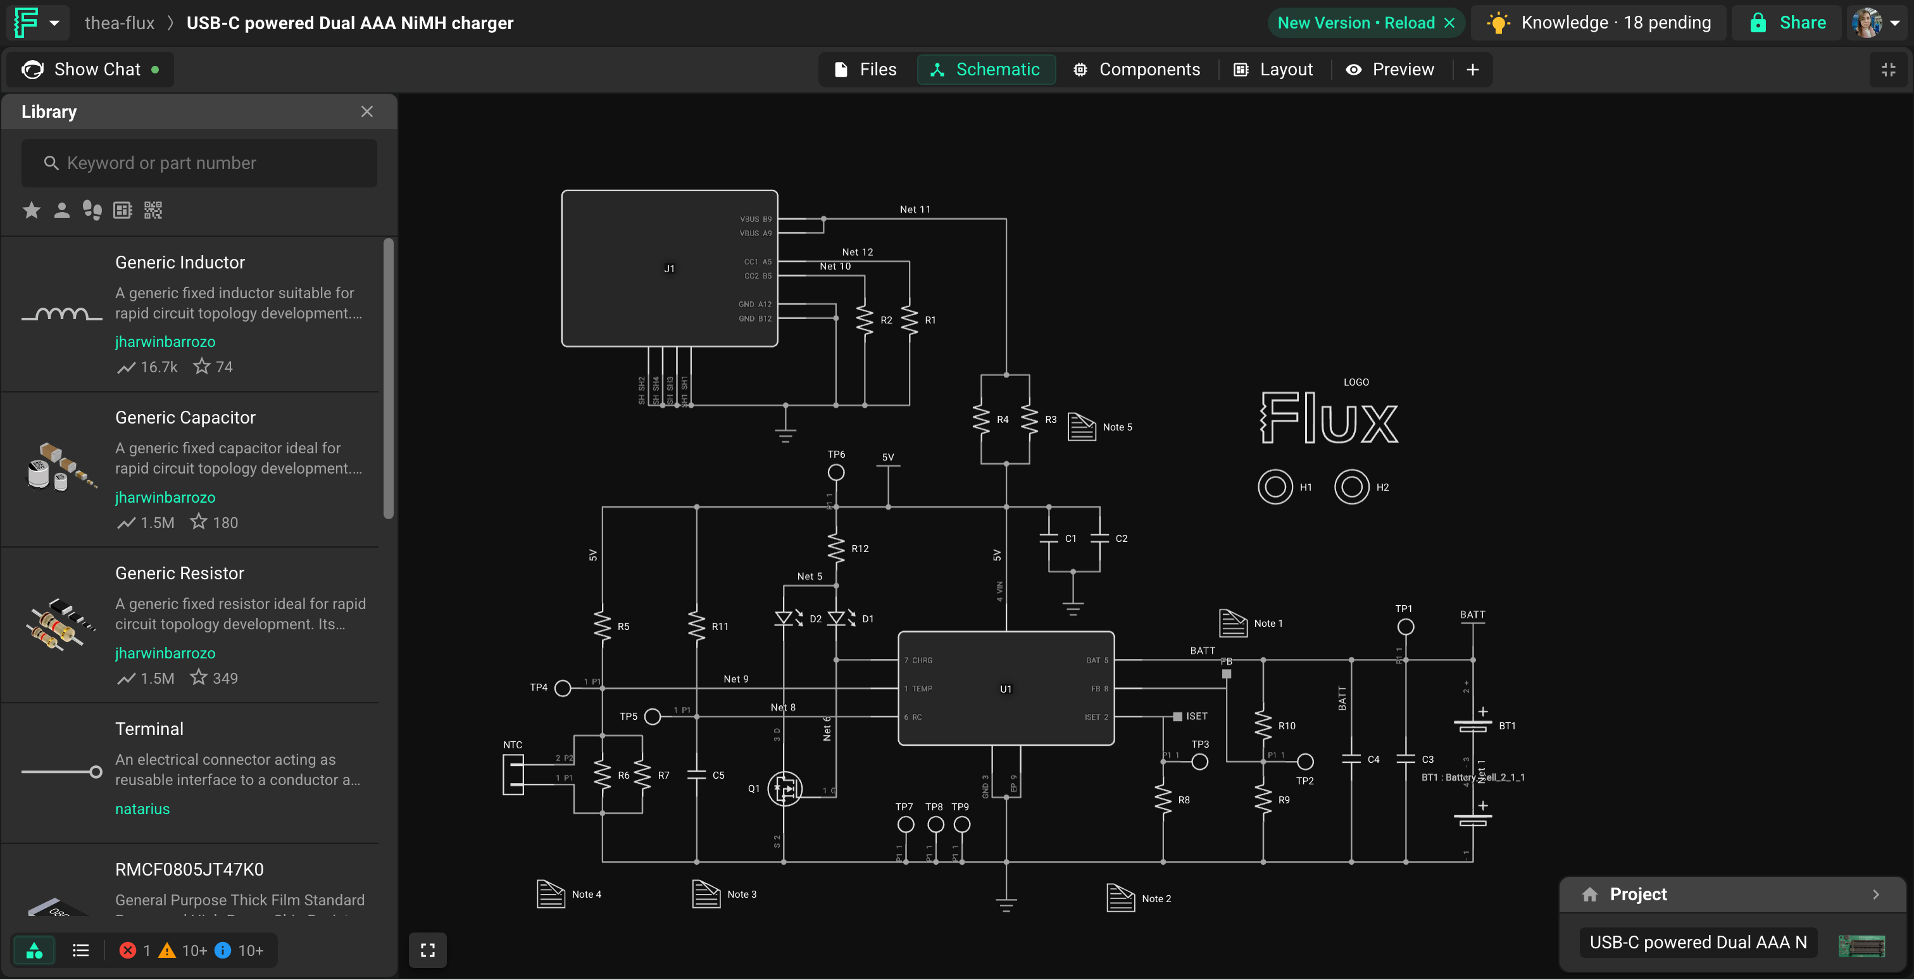The height and width of the screenshot is (980, 1914).
Task: Click the Project home icon
Action: pos(1589,895)
